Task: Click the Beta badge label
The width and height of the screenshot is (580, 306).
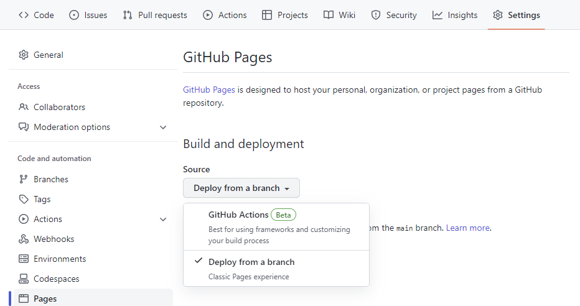Action: coord(283,215)
